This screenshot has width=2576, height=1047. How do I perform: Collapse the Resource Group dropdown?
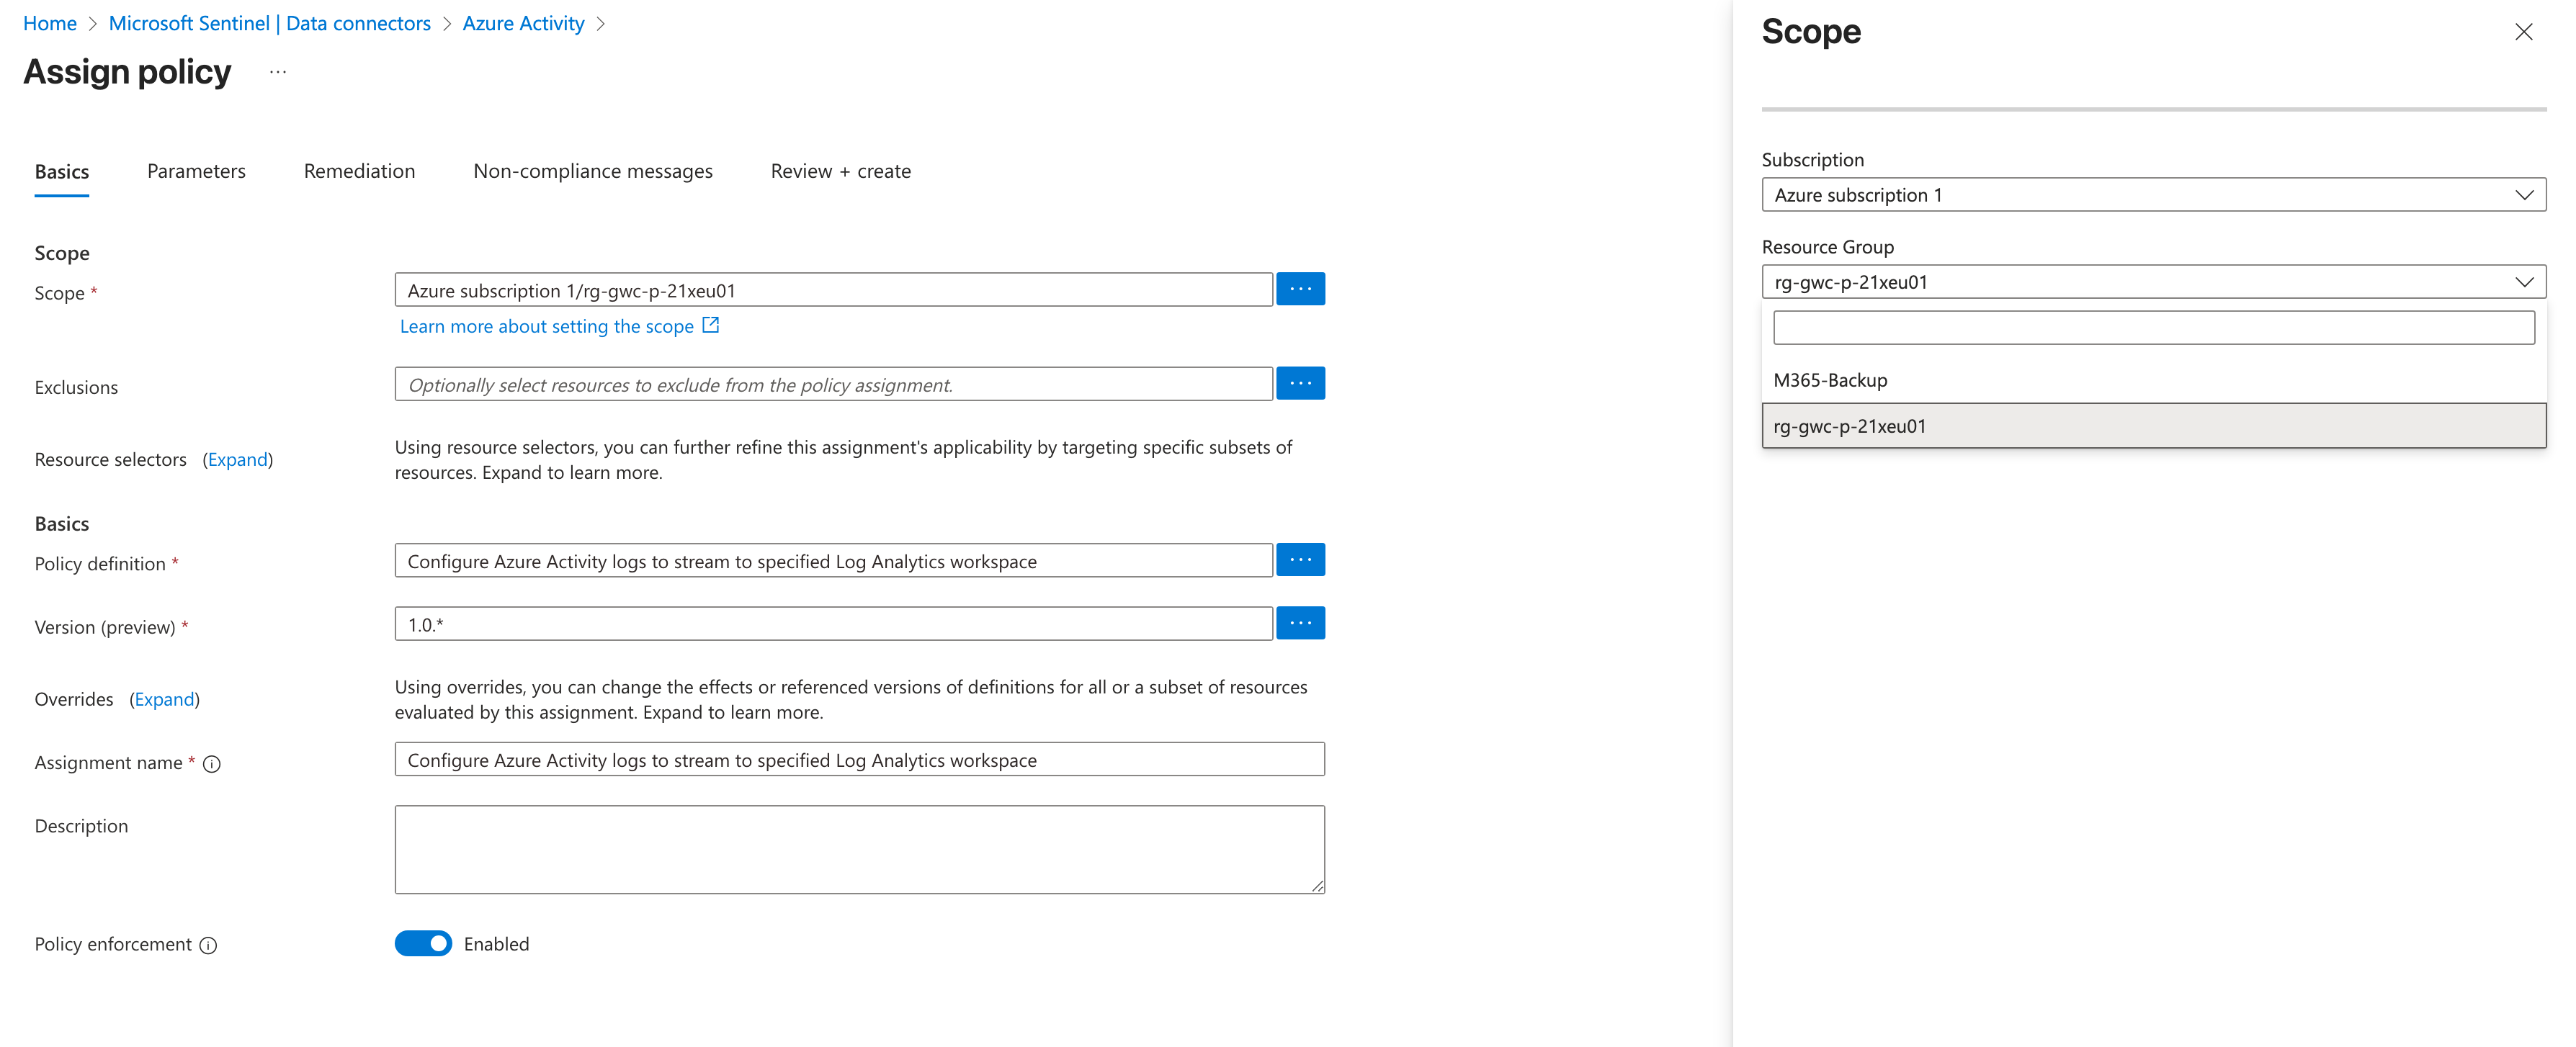pos(2153,282)
